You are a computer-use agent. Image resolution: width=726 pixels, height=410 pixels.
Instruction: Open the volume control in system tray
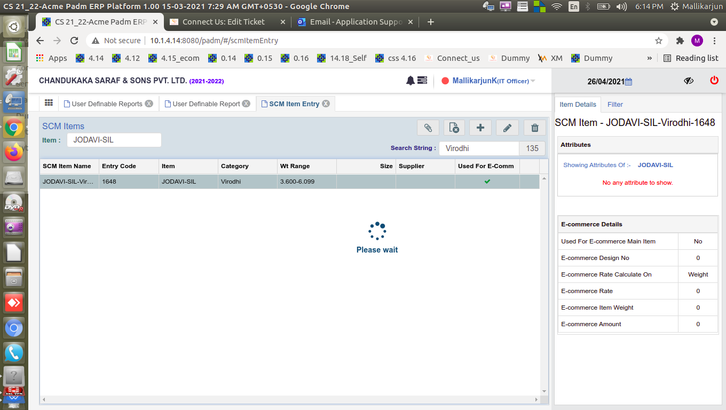621,6
